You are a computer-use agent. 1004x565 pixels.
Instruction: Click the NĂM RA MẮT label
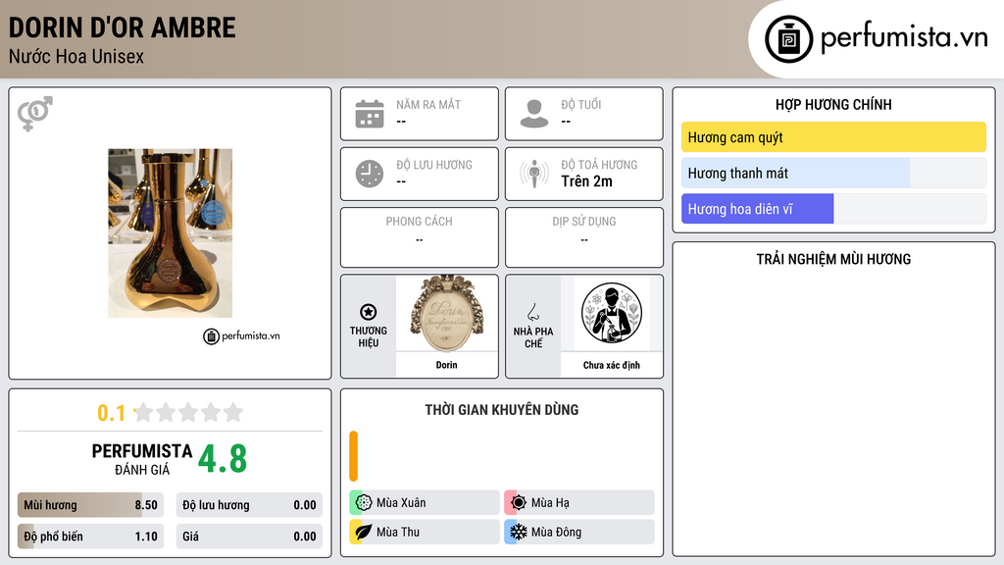[x=428, y=104]
